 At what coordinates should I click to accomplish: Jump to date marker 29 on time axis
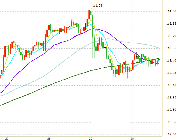click(91, 138)
